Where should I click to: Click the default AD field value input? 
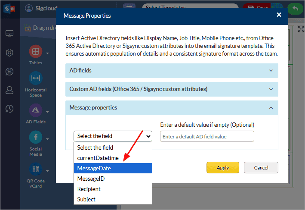pos(207,137)
